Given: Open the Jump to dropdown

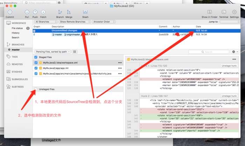Looking at the screenshot, I should tap(230, 22).
